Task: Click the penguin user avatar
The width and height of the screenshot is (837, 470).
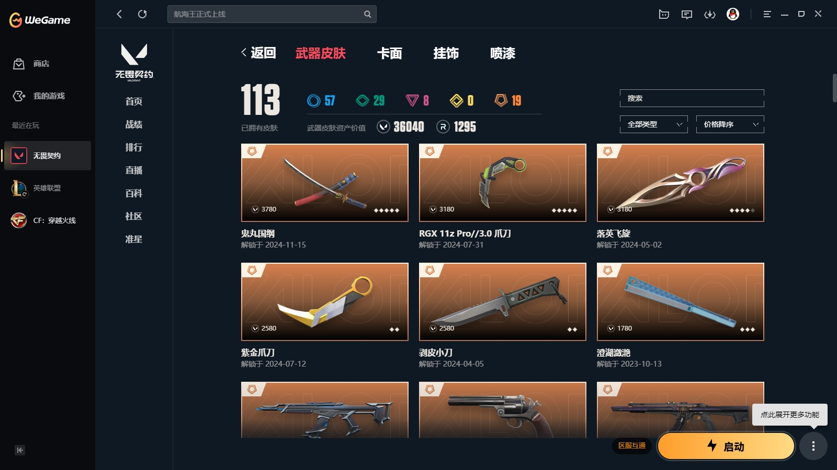Action: (733, 14)
